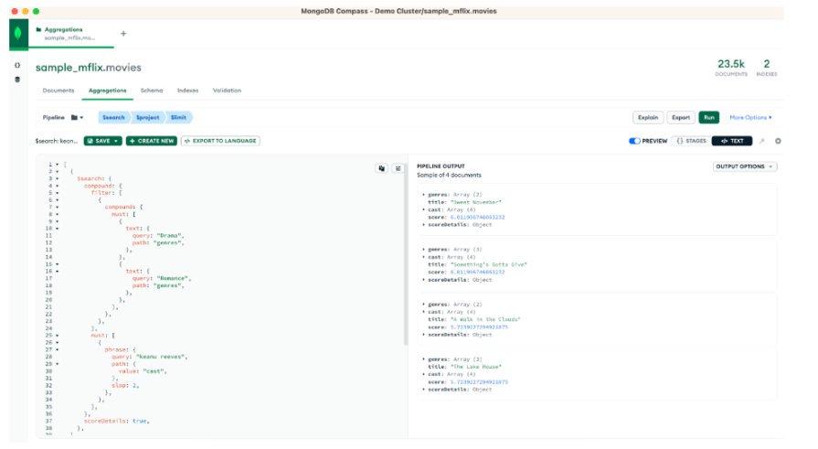Click title value "A Walk in the Clouds"
This screenshot has height=449, width=818.
click(x=485, y=319)
